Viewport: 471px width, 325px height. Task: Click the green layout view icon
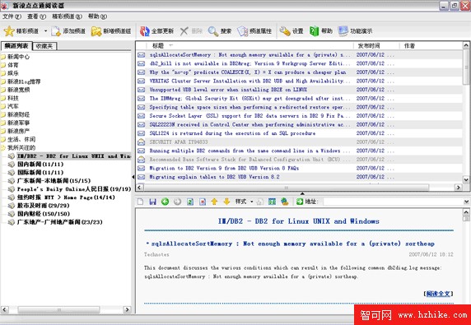pyautogui.click(x=273, y=202)
